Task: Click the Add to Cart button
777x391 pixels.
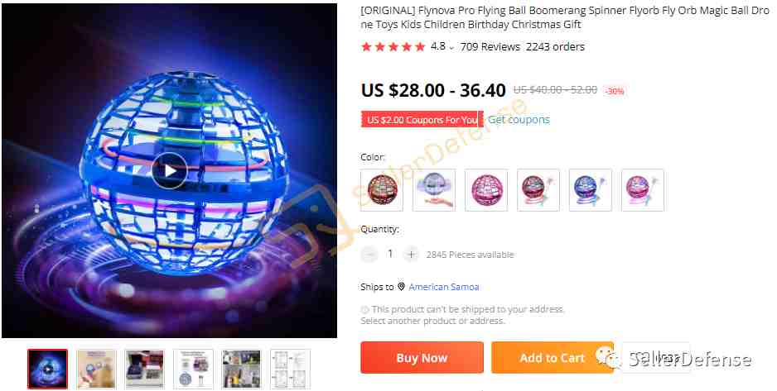Action: [552, 357]
